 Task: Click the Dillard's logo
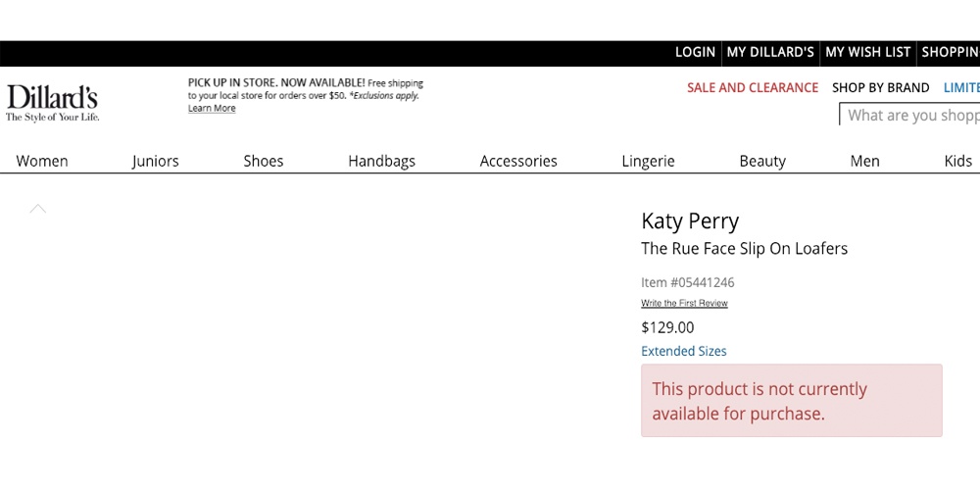point(53,101)
